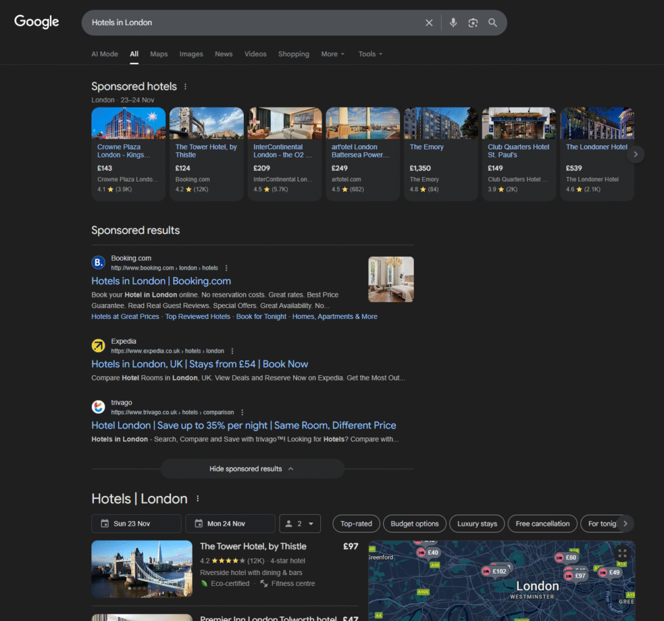The width and height of the screenshot is (664, 621).
Task: Toggle the Top-rated filter chip
Action: (356, 523)
